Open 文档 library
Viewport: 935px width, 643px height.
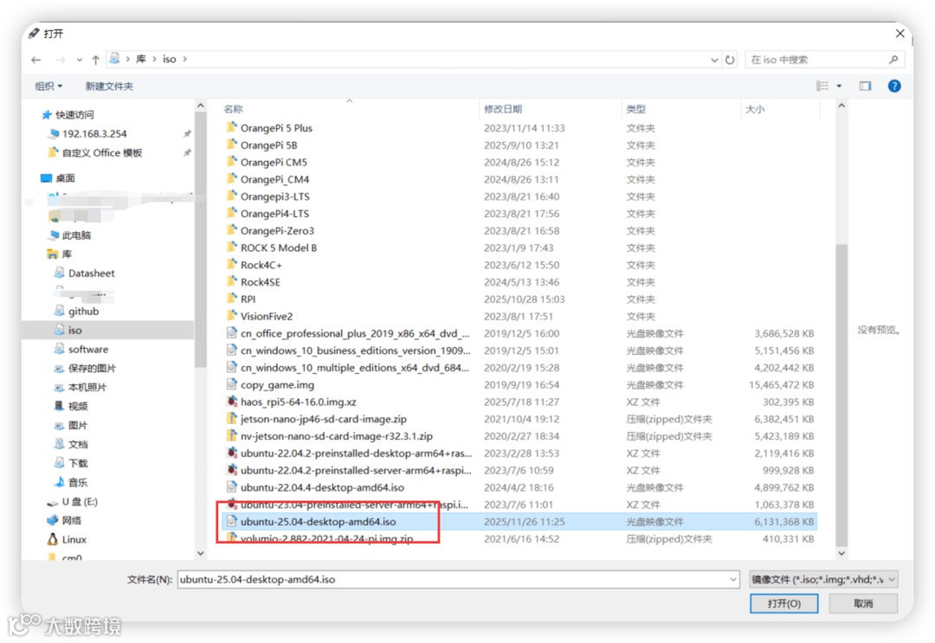point(78,445)
